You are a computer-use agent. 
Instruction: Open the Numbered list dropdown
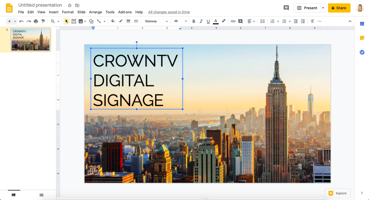click(x=274, y=21)
